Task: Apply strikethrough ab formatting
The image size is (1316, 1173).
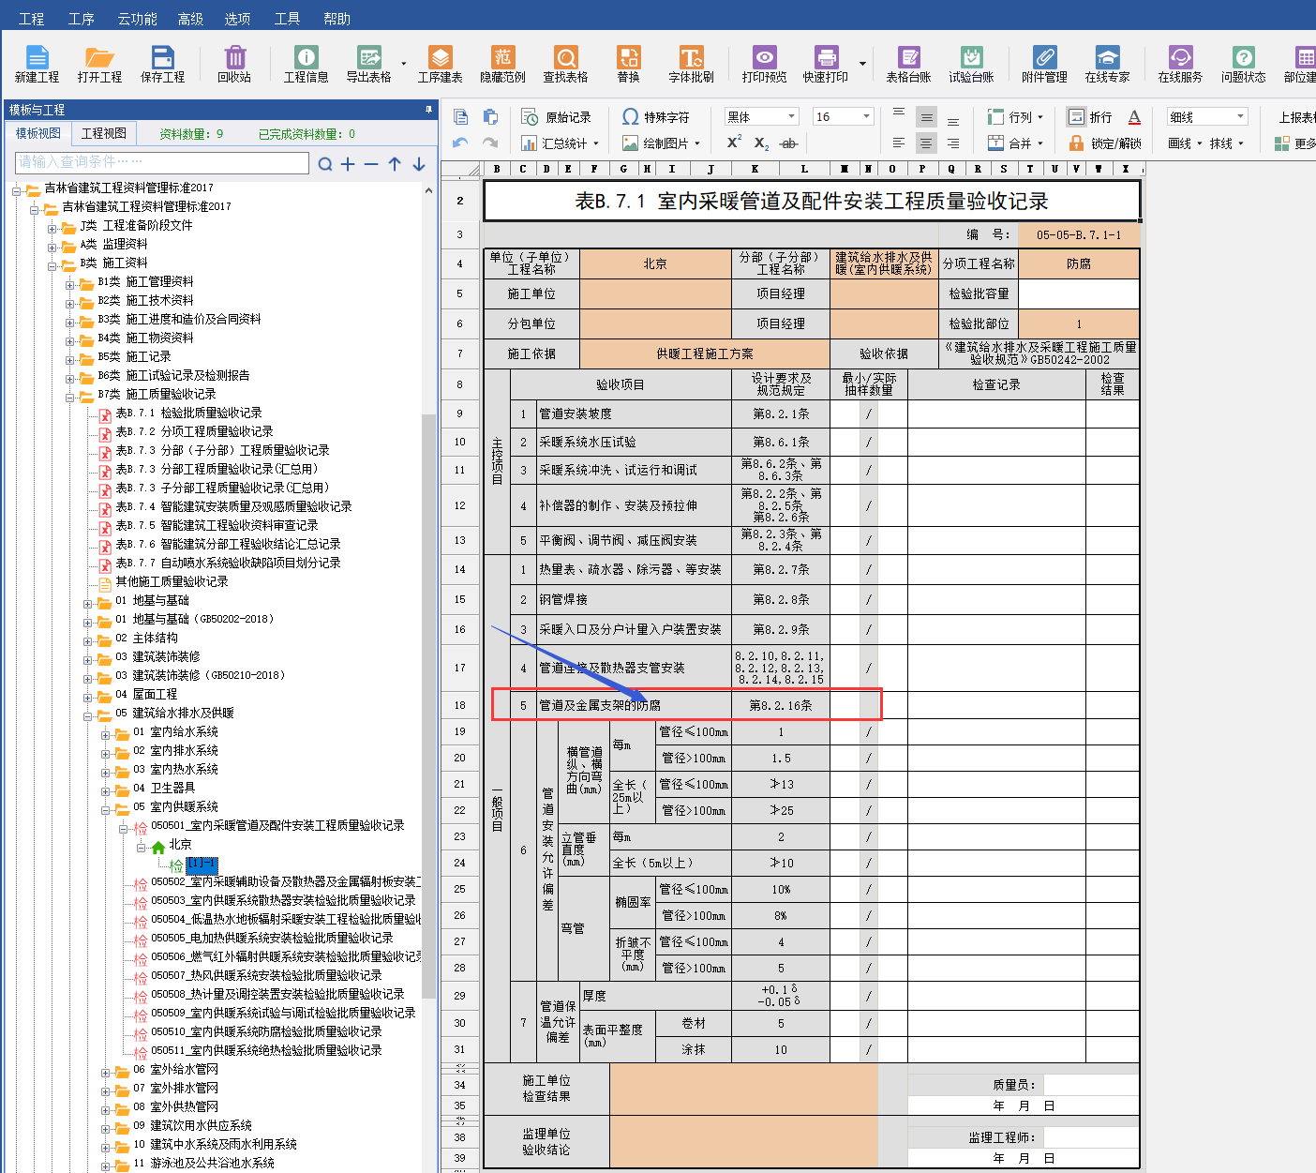Action: pos(789,143)
